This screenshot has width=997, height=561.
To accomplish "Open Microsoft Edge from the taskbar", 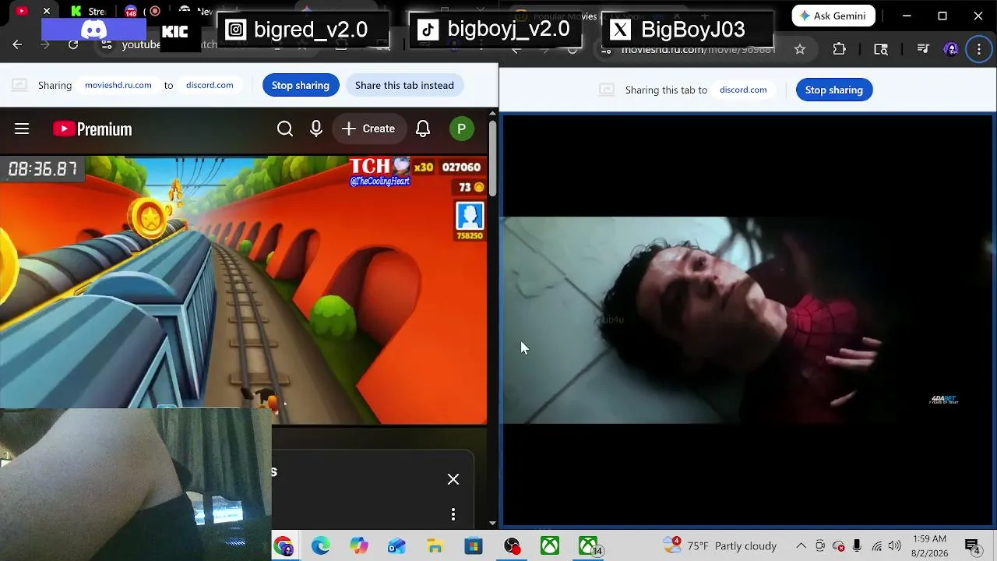I will [x=321, y=546].
